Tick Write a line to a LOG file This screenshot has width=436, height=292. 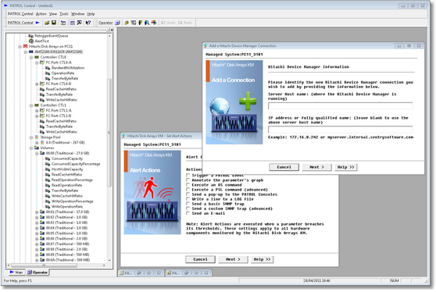coord(188,199)
